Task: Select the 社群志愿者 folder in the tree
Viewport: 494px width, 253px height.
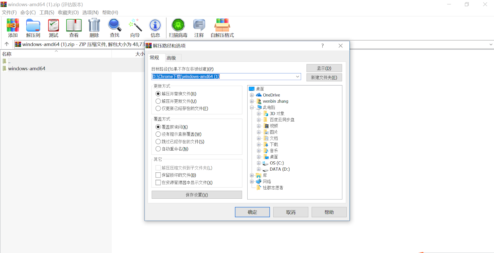Action: pyautogui.click(x=273, y=188)
